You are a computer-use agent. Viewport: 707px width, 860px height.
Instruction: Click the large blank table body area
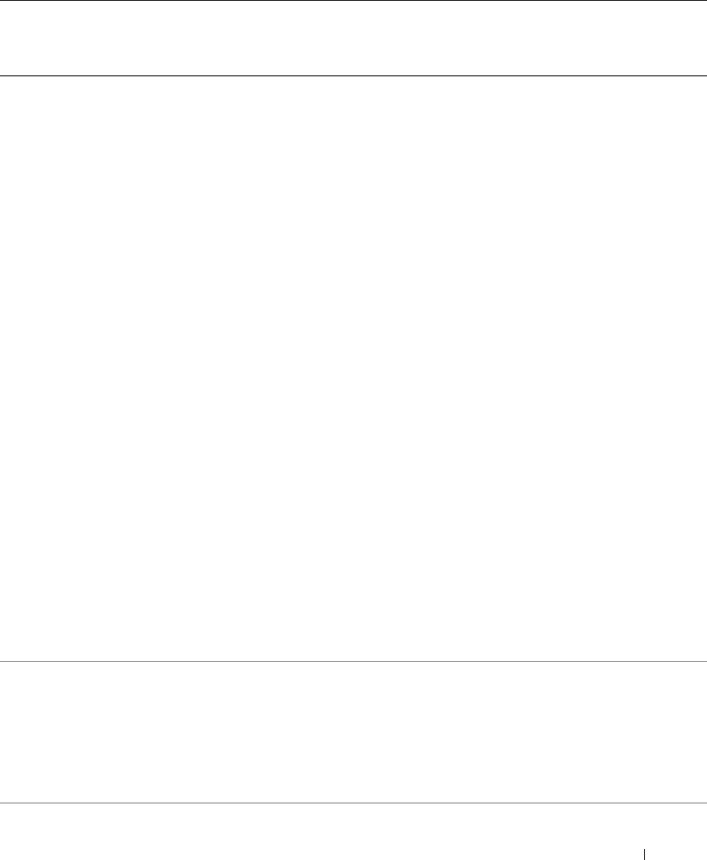point(353,368)
